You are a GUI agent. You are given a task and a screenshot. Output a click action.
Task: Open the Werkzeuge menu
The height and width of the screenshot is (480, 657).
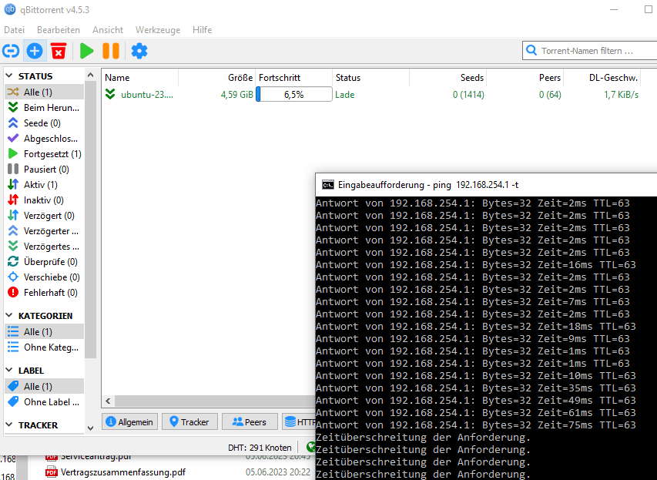pos(158,30)
